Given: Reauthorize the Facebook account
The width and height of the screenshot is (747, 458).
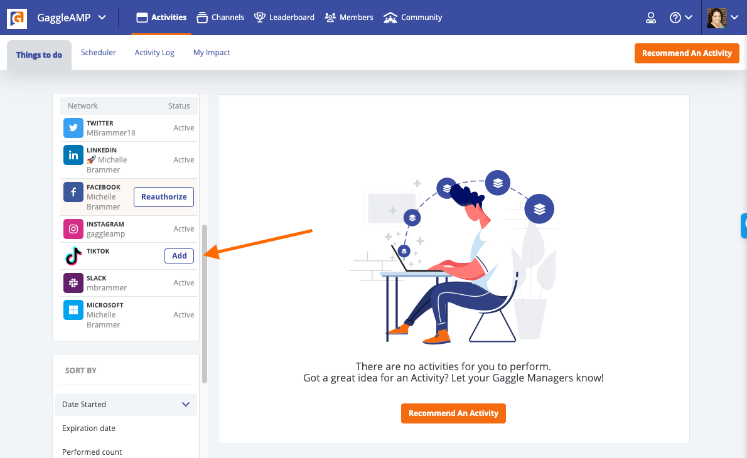Looking at the screenshot, I should [164, 196].
